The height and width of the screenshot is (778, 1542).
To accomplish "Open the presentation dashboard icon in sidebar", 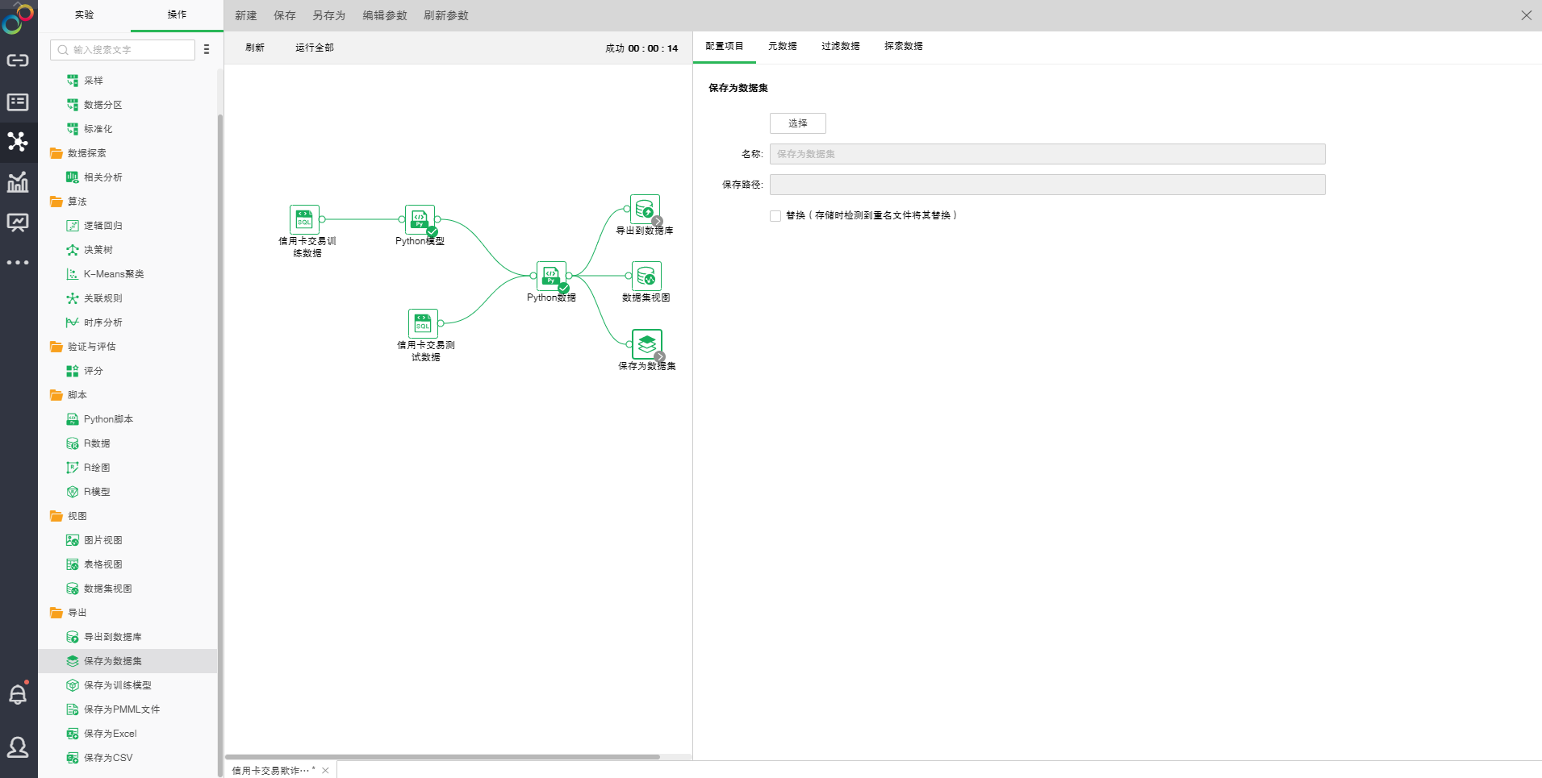I will (x=18, y=223).
